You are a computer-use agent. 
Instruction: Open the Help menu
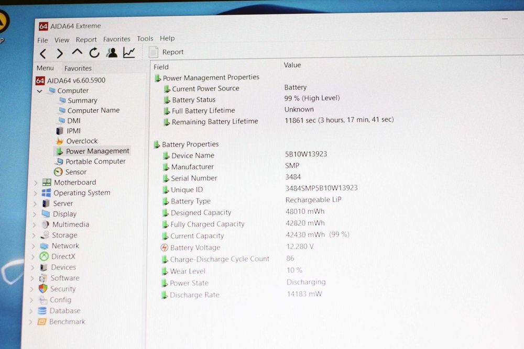tap(167, 38)
